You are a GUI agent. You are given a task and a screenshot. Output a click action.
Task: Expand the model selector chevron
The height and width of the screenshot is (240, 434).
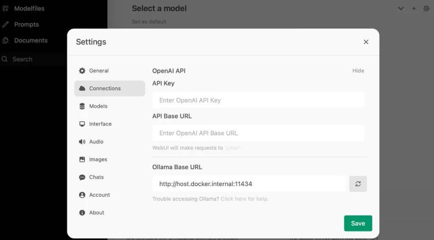coord(401,8)
